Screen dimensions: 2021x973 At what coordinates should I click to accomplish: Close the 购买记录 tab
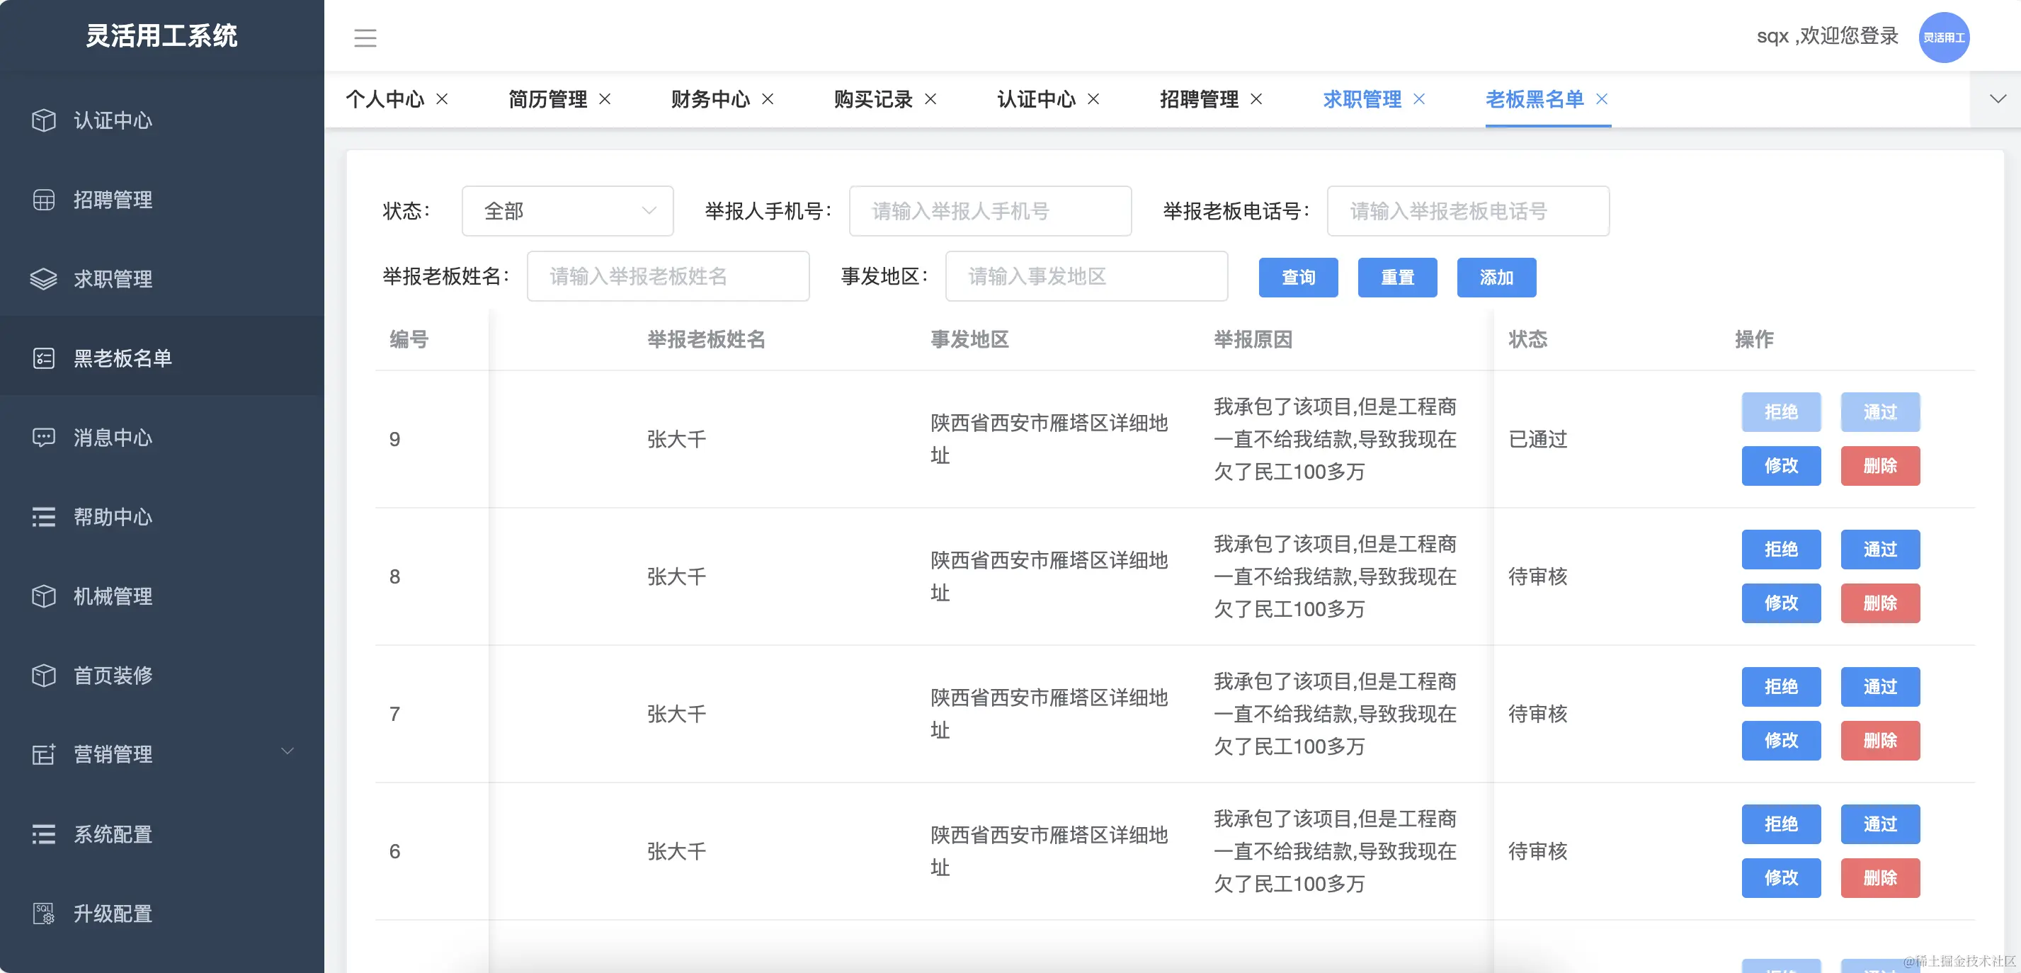(x=930, y=100)
